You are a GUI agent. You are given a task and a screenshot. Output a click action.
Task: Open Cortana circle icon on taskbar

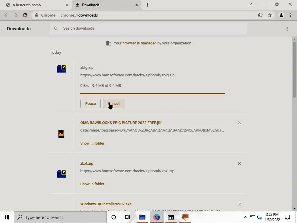click(x=114, y=217)
